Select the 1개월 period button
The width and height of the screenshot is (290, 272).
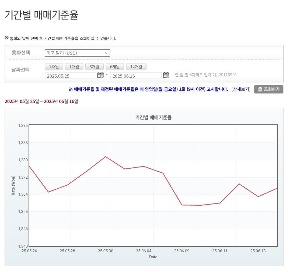pos(74,67)
